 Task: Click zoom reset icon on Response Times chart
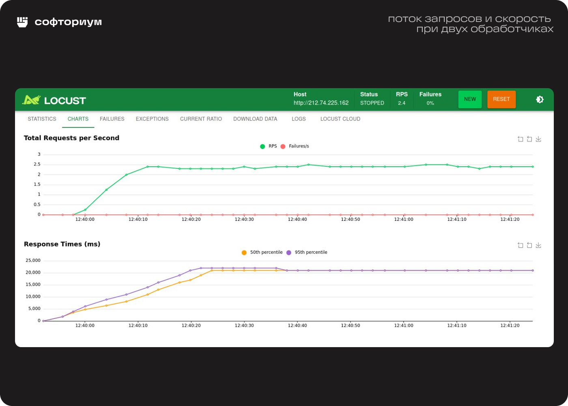(529, 245)
